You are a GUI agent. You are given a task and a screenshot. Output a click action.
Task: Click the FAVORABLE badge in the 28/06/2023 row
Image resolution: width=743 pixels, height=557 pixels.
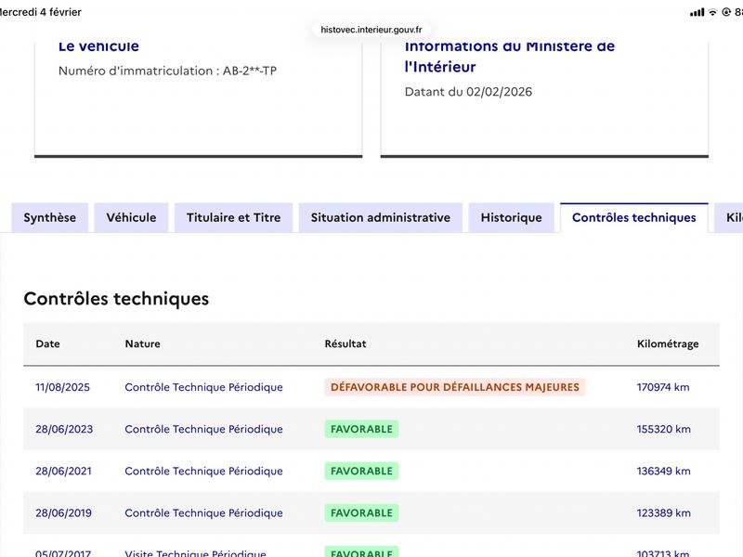(x=361, y=429)
